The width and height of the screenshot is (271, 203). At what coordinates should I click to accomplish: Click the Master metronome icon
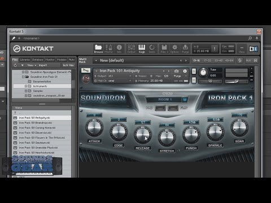[108, 48]
